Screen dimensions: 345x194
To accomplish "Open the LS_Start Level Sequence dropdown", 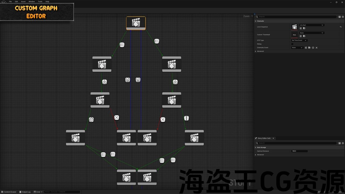I will pyautogui.click(x=312, y=25).
